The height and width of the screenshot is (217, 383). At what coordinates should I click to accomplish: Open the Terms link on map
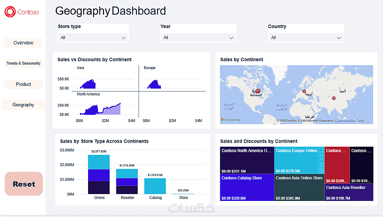360,121
